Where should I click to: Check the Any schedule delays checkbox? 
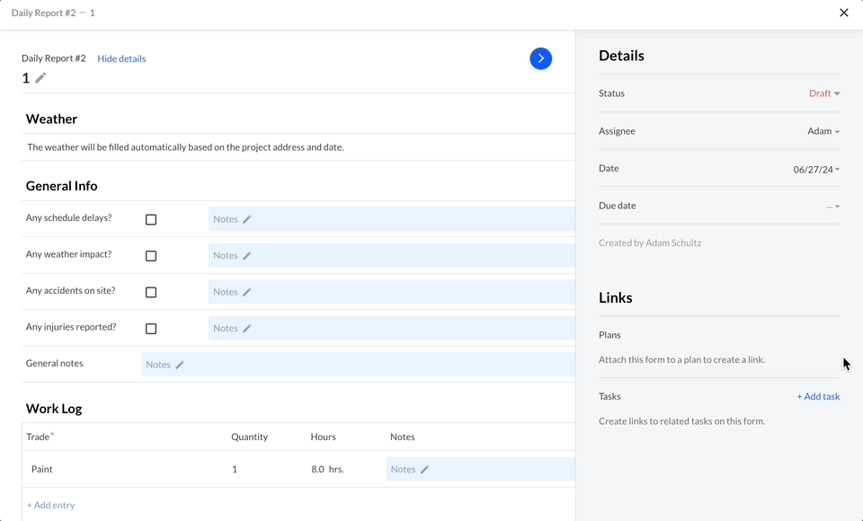(150, 218)
